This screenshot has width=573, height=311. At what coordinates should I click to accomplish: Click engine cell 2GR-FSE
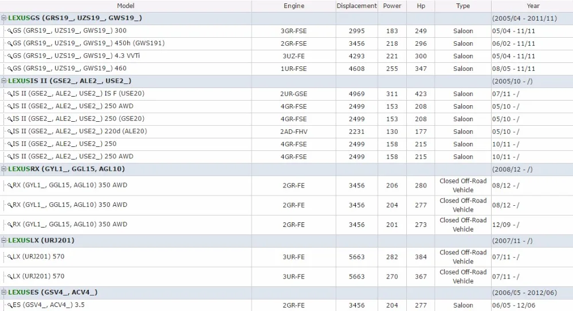click(x=294, y=44)
